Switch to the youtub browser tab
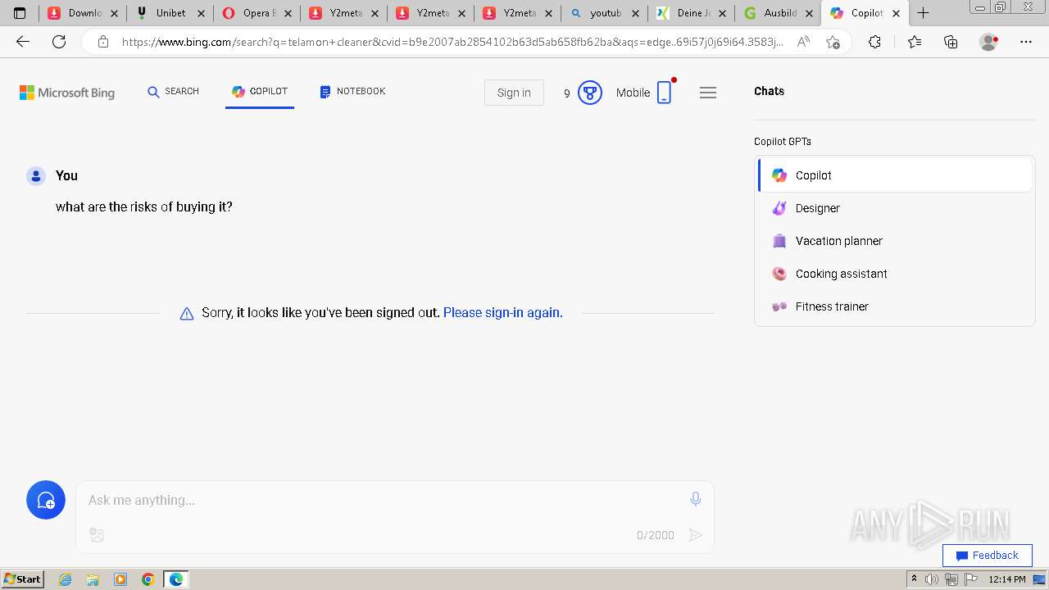Image resolution: width=1049 pixels, height=590 pixels. [604, 13]
